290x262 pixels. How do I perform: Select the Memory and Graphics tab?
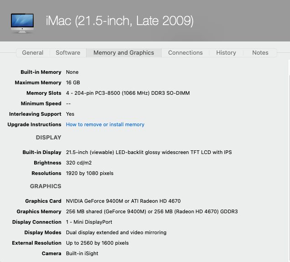pos(124,53)
